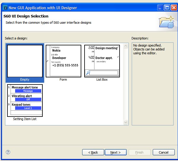Click the help question mark icon
This screenshot has width=178, height=161.
coord(8,152)
